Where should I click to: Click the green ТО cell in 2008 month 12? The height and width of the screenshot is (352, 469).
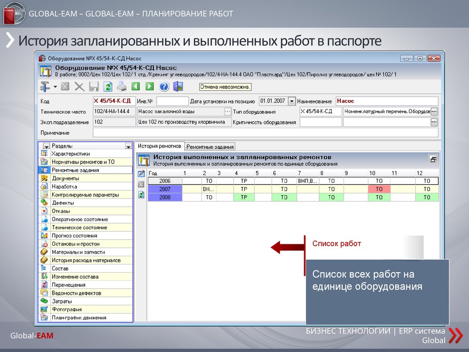427,197
